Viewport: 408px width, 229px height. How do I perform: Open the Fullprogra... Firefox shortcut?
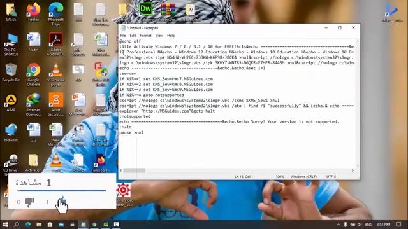point(101,163)
